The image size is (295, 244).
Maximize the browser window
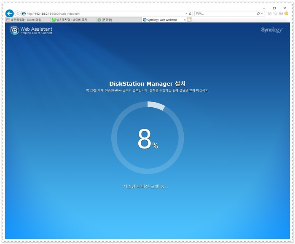[274, 8]
